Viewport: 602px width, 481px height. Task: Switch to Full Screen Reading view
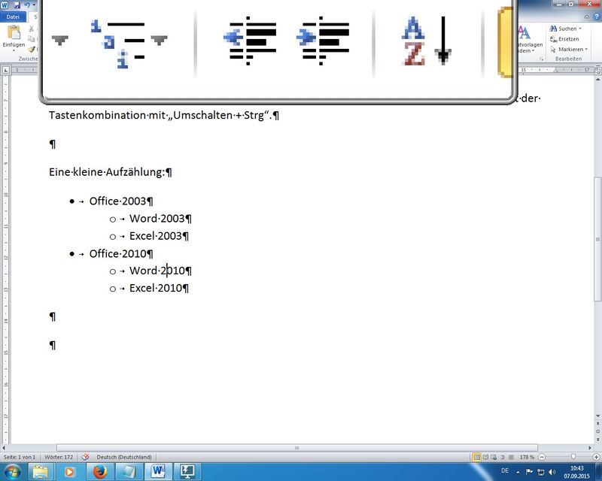485,457
